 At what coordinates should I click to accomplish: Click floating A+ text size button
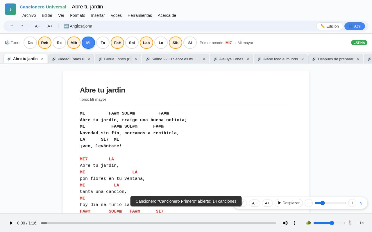coord(267,203)
